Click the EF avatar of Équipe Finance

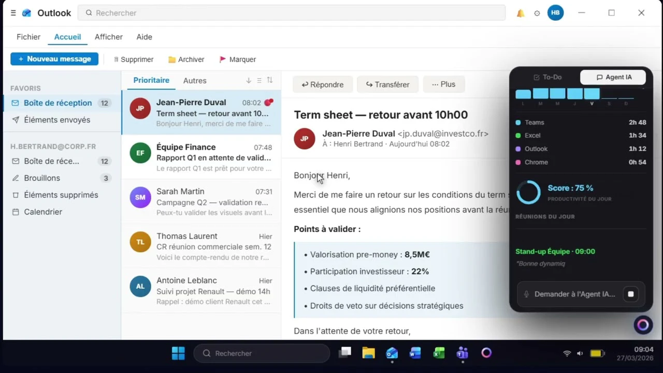pos(140,153)
